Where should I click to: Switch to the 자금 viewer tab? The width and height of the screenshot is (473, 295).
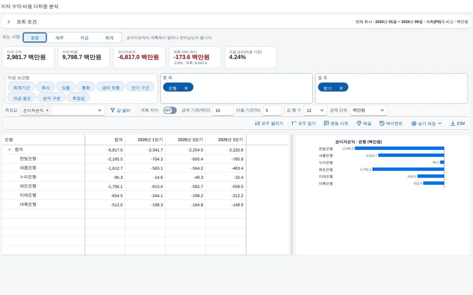pos(84,38)
